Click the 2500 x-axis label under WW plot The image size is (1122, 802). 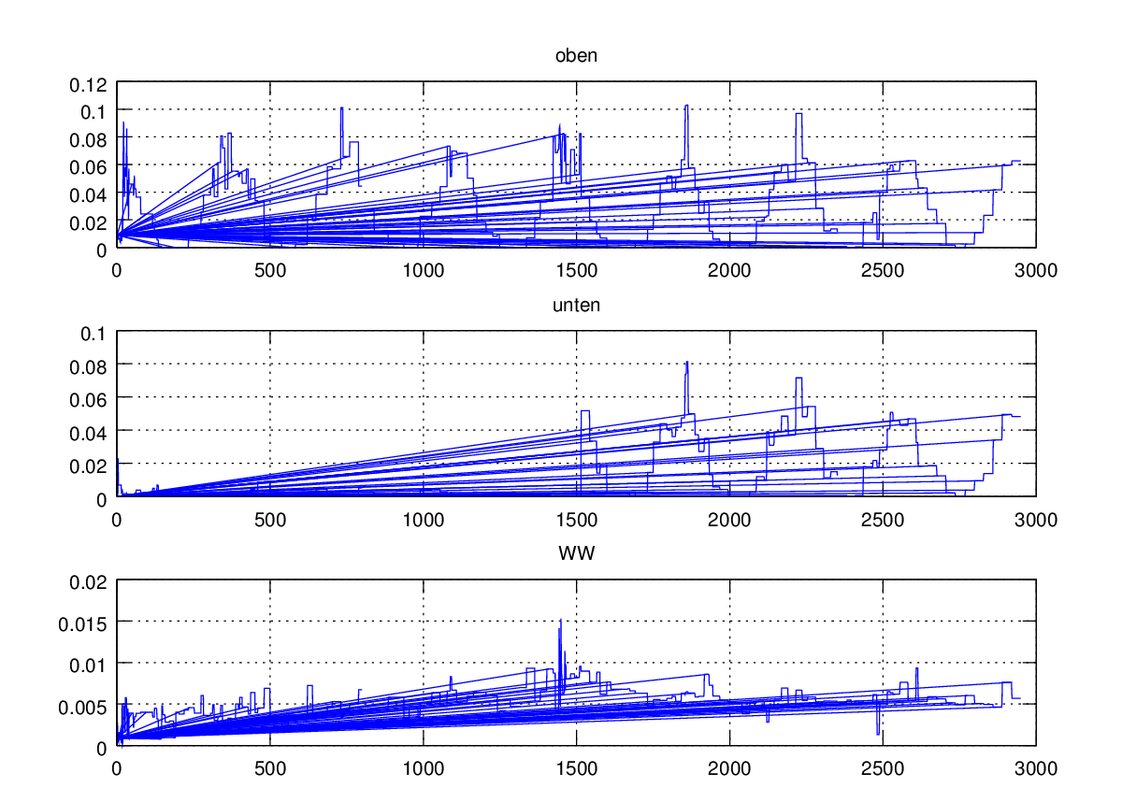[x=882, y=768]
